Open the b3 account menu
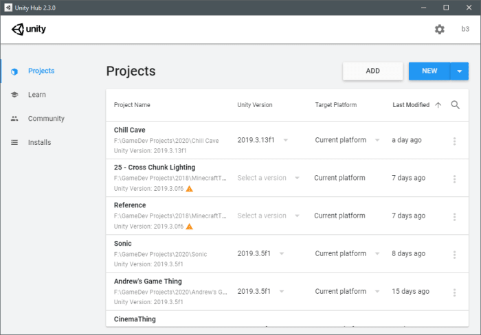The height and width of the screenshot is (335, 481). coord(465,29)
